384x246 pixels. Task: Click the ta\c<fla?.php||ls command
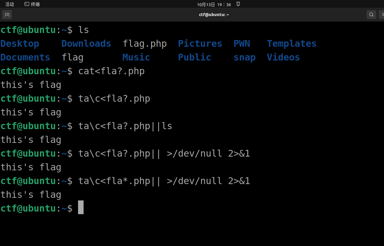125,126
